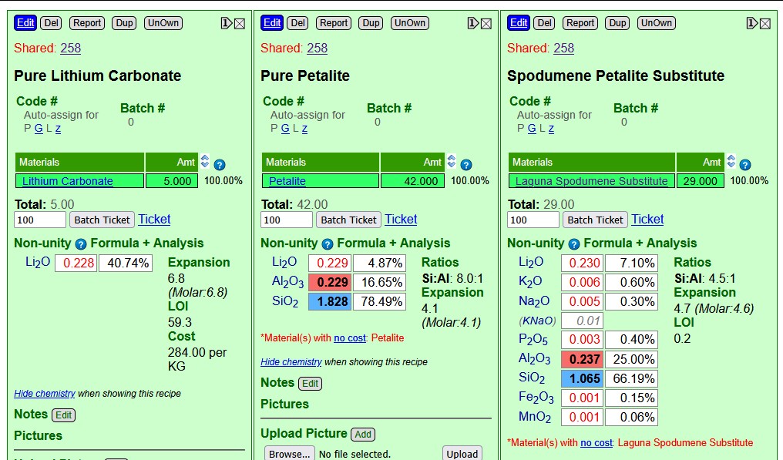Click panel arrow icon atop Pure Petalite card
The image size is (783, 460).
(x=472, y=23)
